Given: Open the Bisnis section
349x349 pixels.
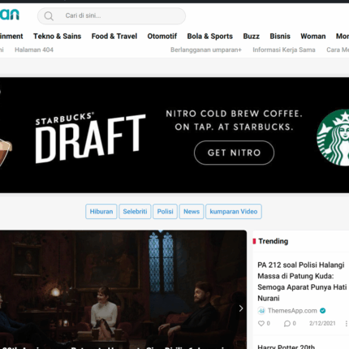Looking at the screenshot, I should [280, 37].
